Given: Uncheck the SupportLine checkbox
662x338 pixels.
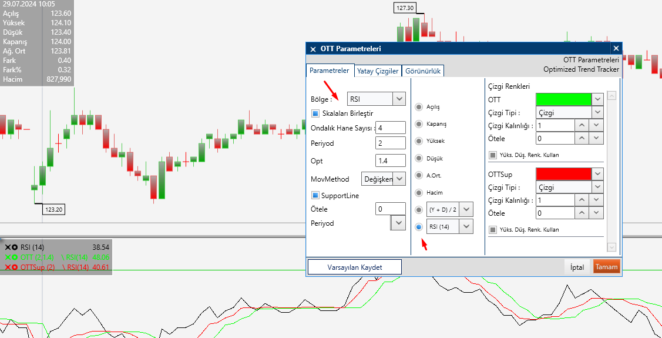Looking at the screenshot, I should pos(315,195).
